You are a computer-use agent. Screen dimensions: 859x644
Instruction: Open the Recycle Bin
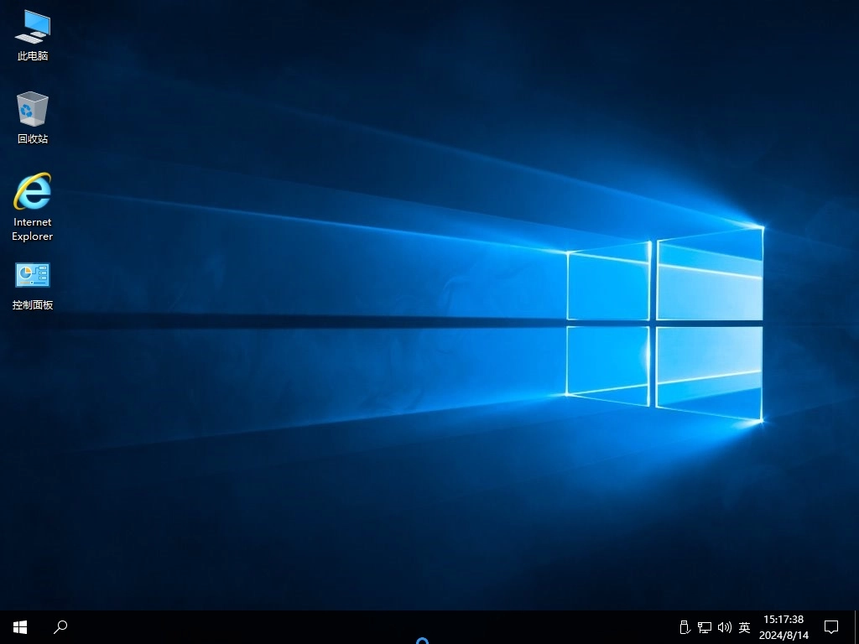pos(32,109)
